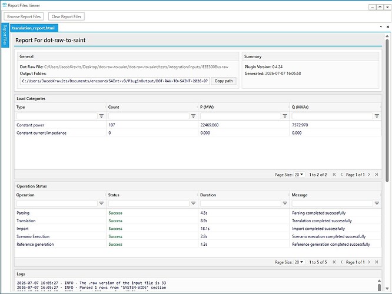This screenshot has height=294, width=392.
Task: Close the translation_report.html document tab
Action: pyautogui.click(x=388, y=26)
